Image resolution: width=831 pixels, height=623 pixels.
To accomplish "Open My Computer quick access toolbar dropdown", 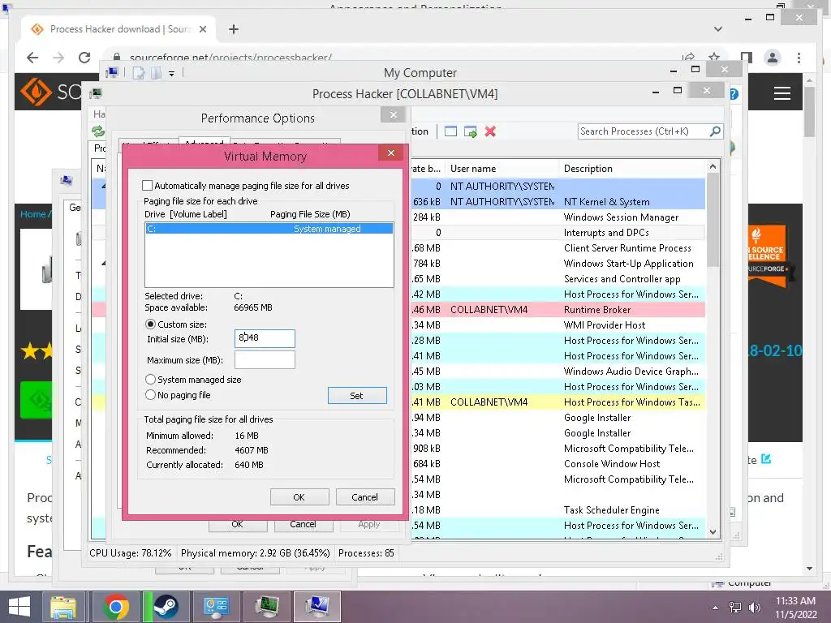I will [172, 74].
